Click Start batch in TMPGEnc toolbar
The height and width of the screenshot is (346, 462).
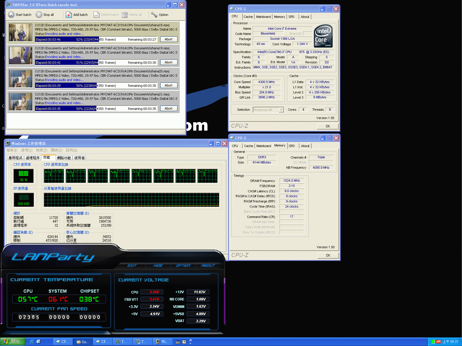click(x=20, y=15)
